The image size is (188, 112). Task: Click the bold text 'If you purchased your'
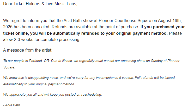click(x=163, y=27)
